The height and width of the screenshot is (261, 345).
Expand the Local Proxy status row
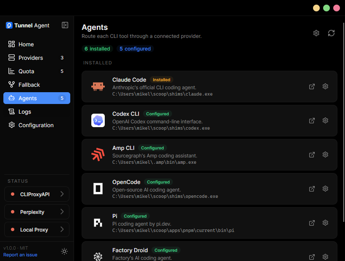(x=37, y=229)
